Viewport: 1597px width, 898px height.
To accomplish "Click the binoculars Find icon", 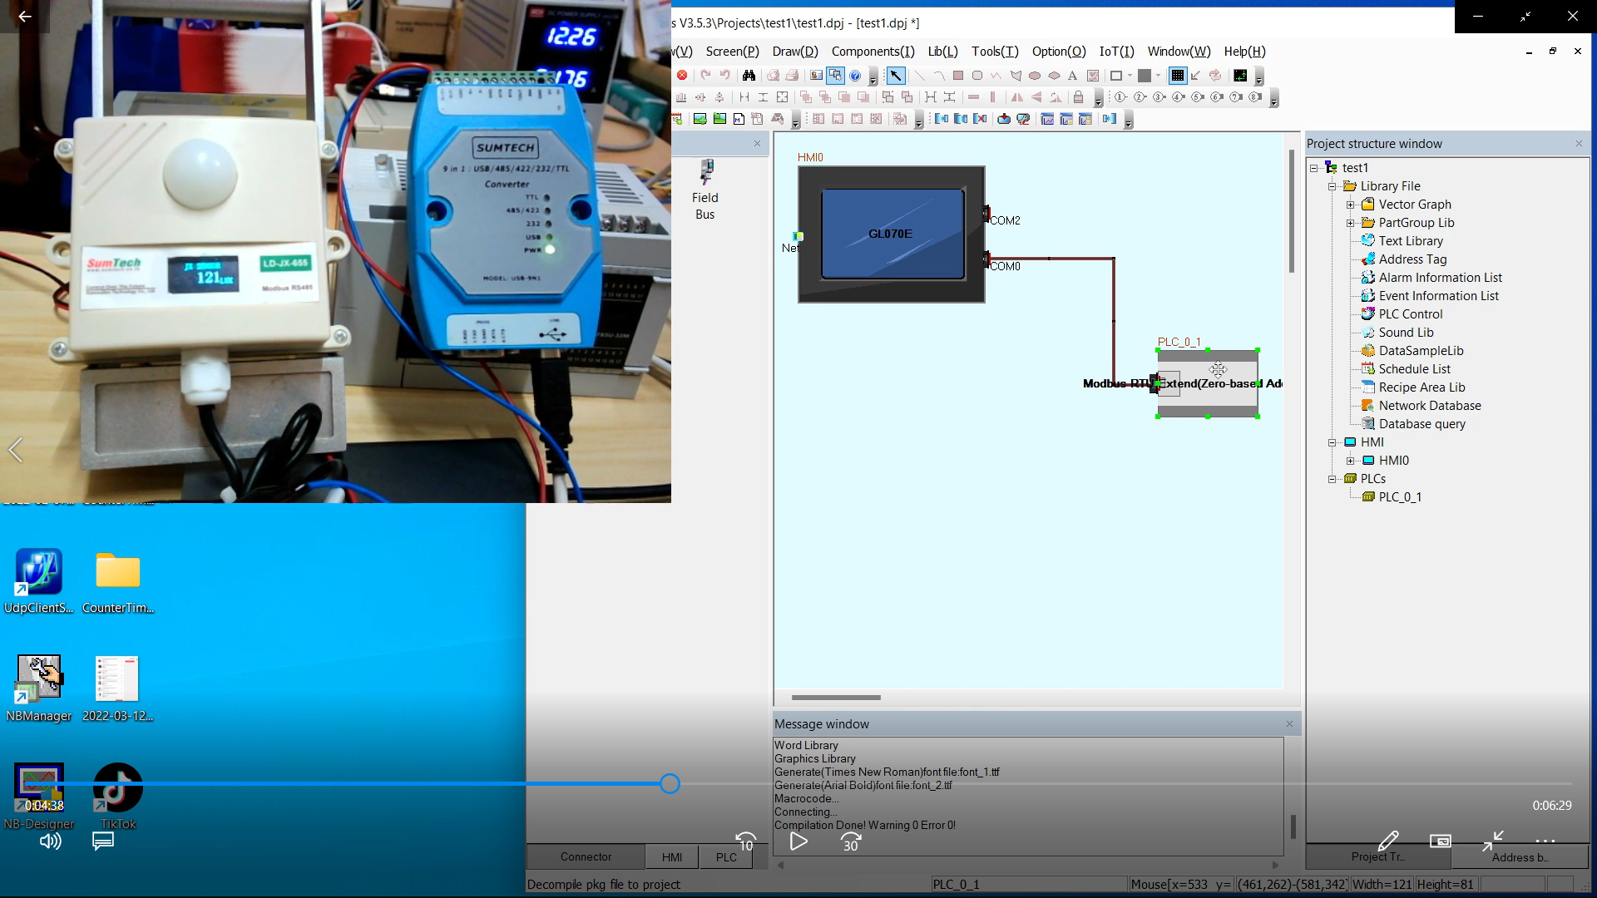I will point(749,76).
